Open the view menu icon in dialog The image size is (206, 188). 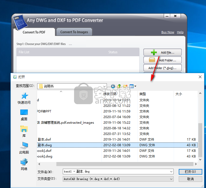pyautogui.click(x=133, y=86)
